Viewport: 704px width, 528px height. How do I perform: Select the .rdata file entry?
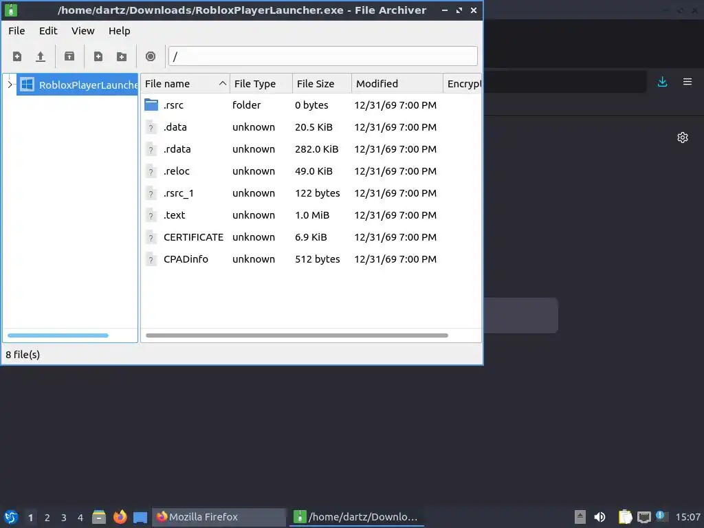point(311,149)
